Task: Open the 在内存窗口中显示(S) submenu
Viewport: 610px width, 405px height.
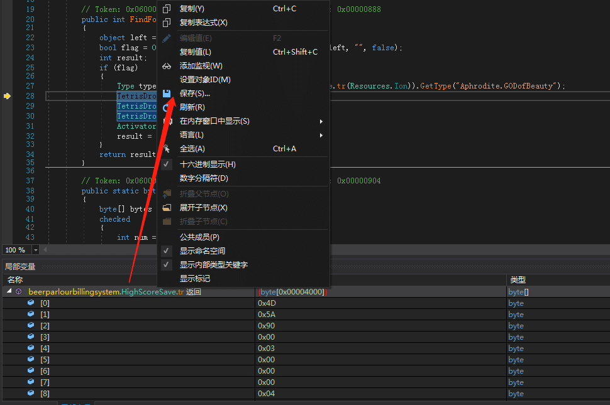Action: tap(243, 121)
